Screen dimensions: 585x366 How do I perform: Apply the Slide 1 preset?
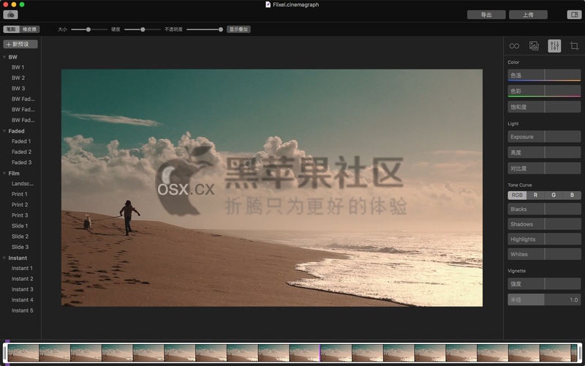[20, 226]
